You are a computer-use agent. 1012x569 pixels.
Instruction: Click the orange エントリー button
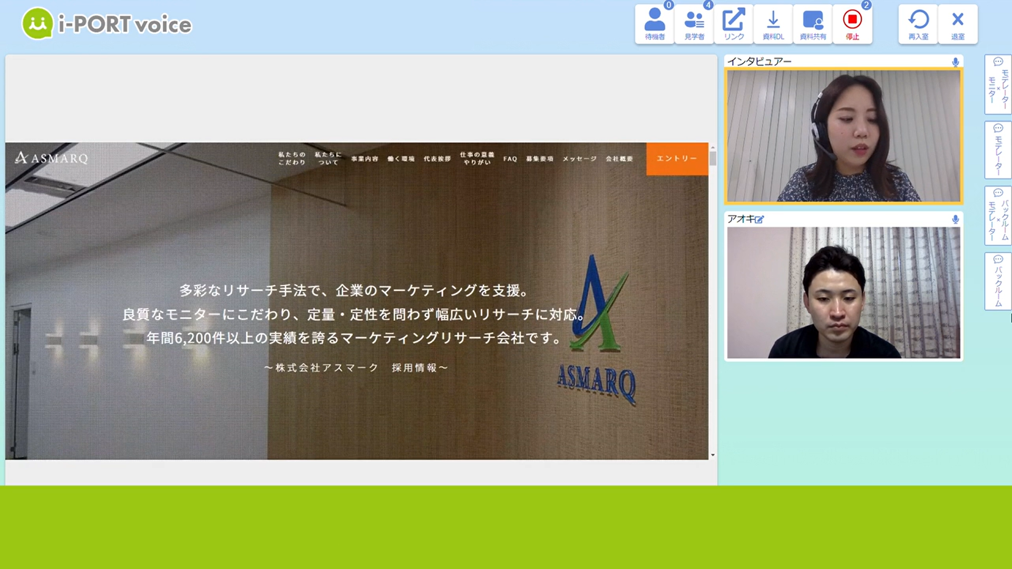coord(677,159)
